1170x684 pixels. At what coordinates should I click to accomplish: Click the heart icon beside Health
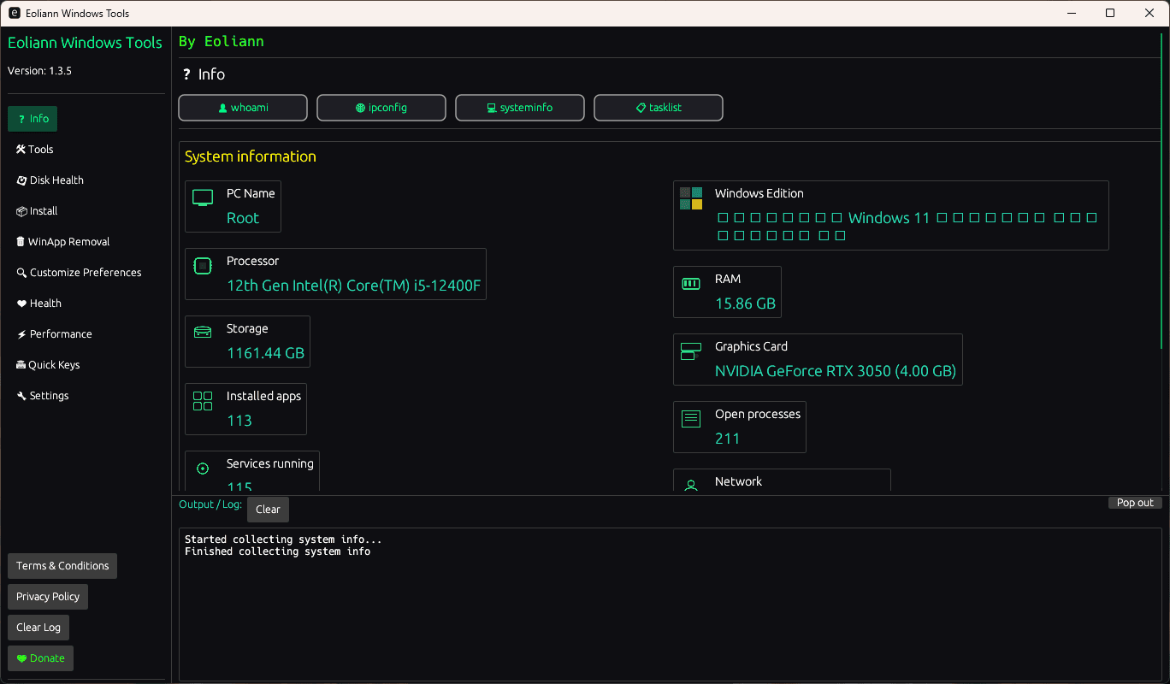(x=22, y=304)
